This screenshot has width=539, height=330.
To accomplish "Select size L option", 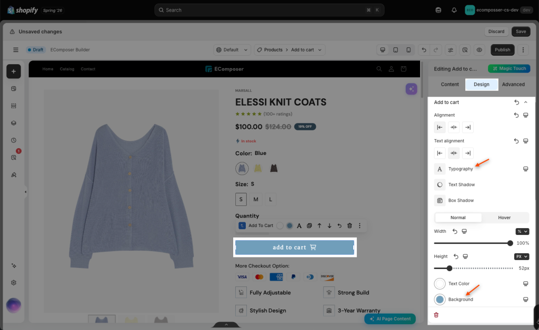I will [x=271, y=199].
